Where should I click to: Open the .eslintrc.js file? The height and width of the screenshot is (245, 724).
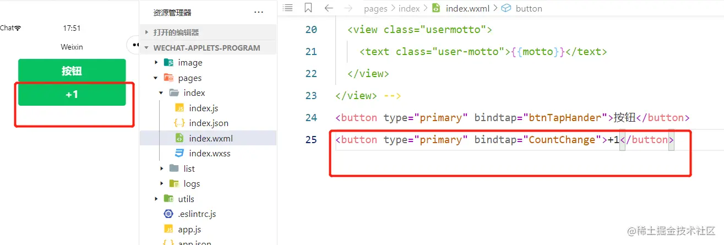(197, 214)
